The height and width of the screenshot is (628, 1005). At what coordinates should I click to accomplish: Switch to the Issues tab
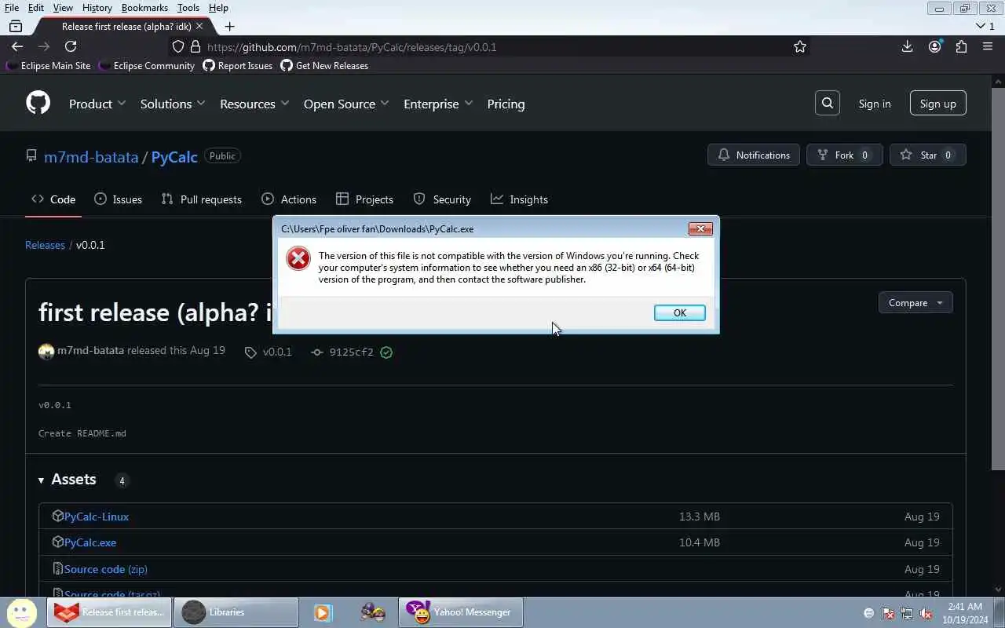coord(118,199)
